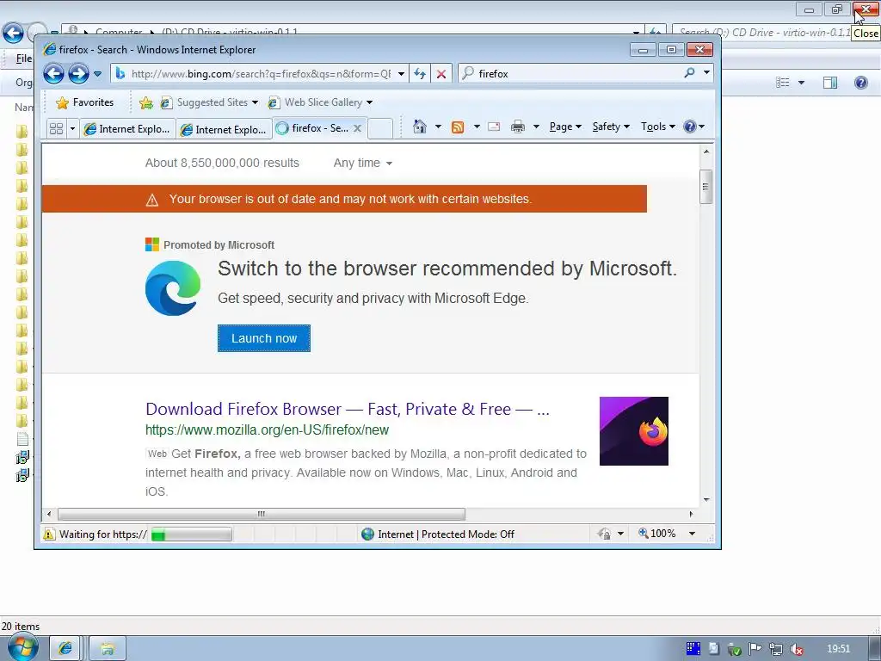Click the vertical scrollbar thumb
The height and width of the screenshot is (661, 881).
pos(706,187)
